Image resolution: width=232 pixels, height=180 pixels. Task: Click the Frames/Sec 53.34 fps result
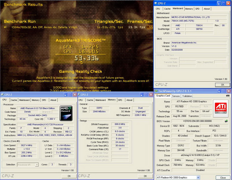137,27
